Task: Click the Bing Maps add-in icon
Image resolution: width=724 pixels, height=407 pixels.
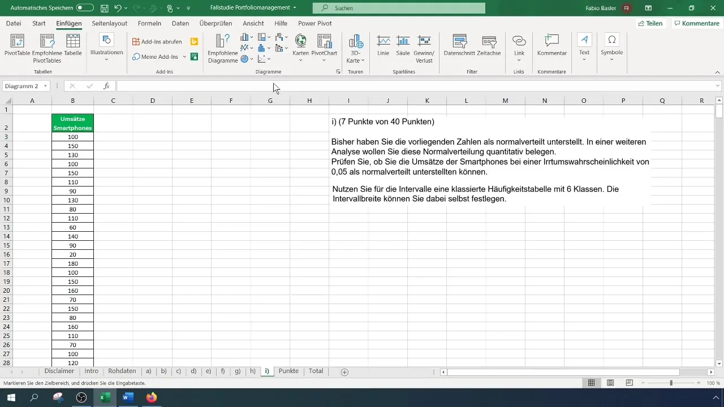Action: pos(194,42)
